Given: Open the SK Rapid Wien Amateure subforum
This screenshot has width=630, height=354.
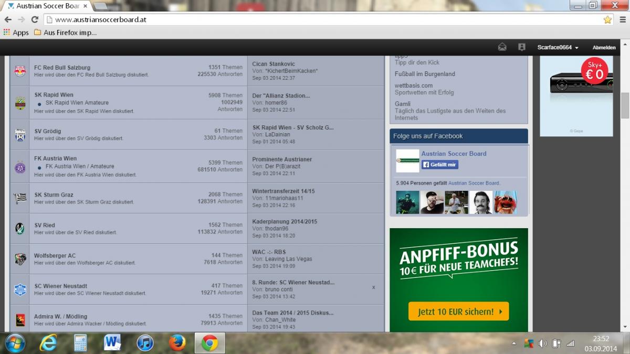Looking at the screenshot, I should (77, 103).
